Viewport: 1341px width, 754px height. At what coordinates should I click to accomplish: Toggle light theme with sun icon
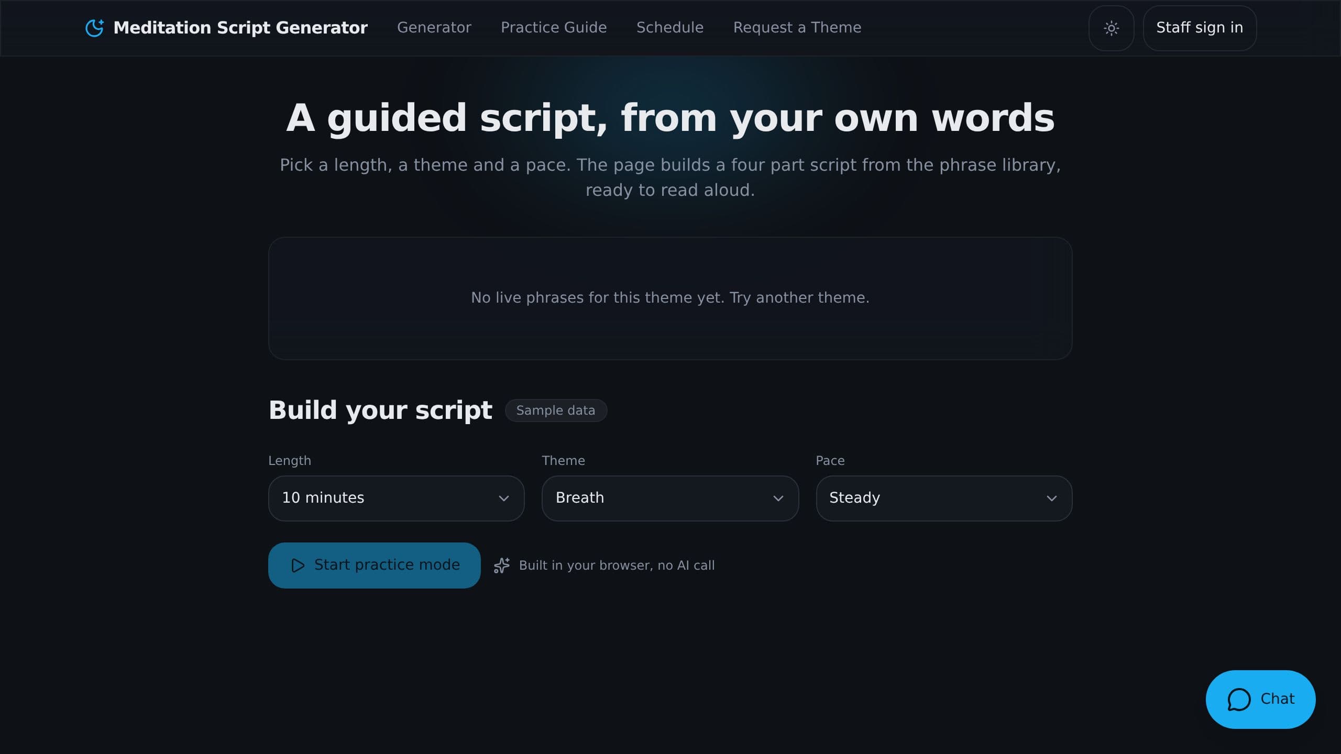click(1111, 28)
